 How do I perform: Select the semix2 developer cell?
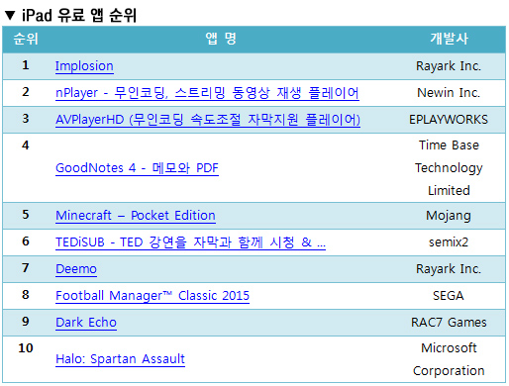[449, 242]
